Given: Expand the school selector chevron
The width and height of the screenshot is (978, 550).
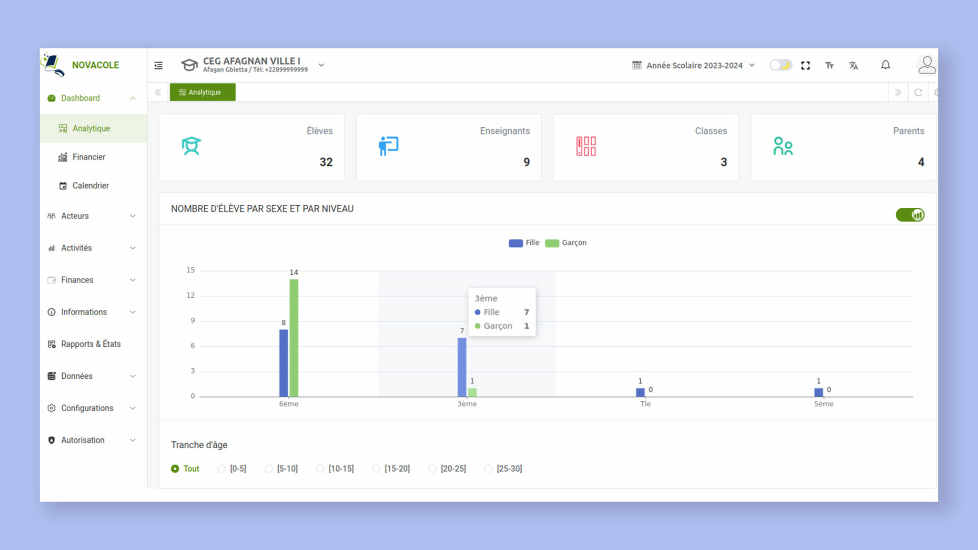Looking at the screenshot, I should [x=321, y=65].
